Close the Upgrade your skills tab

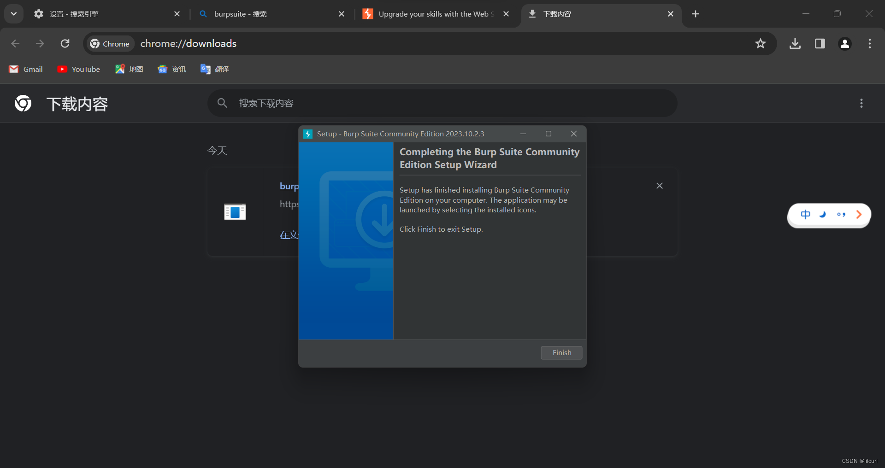click(x=506, y=14)
